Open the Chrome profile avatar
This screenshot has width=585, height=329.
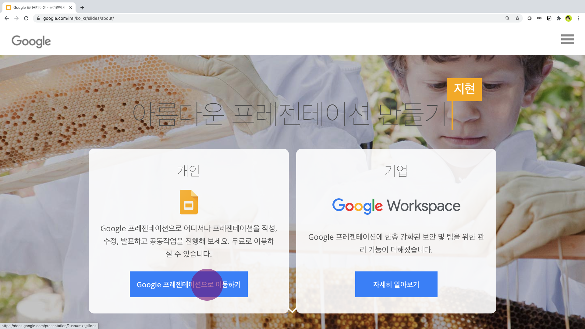click(569, 18)
